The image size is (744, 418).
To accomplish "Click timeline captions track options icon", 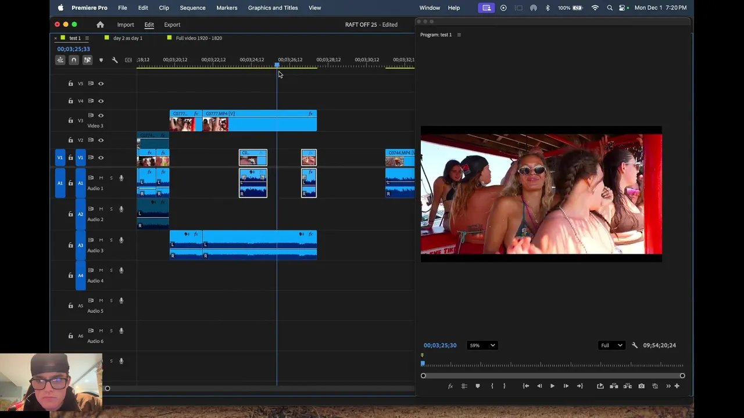I will pyautogui.click(x=128, y=60).
